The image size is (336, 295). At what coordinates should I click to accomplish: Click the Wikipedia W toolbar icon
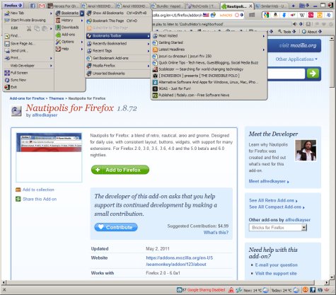click(302, 15)
